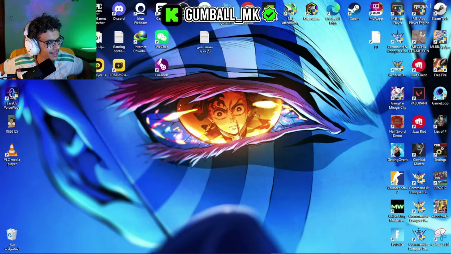Click the blank file named (1)

click(376, 40)
